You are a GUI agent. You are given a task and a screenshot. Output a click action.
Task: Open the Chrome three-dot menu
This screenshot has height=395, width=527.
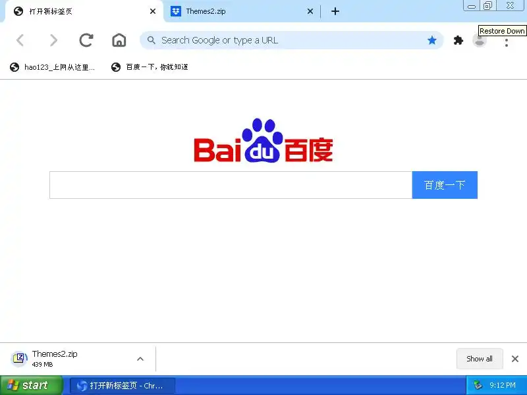506,42
